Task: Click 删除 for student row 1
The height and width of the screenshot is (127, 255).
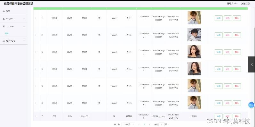Action: (237, 18)
